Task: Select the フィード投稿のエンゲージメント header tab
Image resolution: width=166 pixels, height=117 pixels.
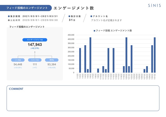Action: click(27, 8)
